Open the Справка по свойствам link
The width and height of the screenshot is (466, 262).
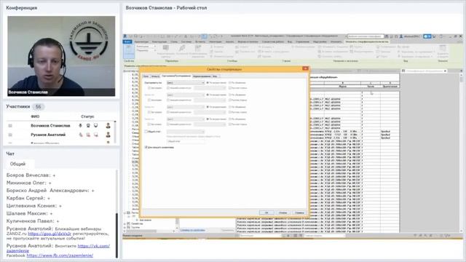click(192, 230)
